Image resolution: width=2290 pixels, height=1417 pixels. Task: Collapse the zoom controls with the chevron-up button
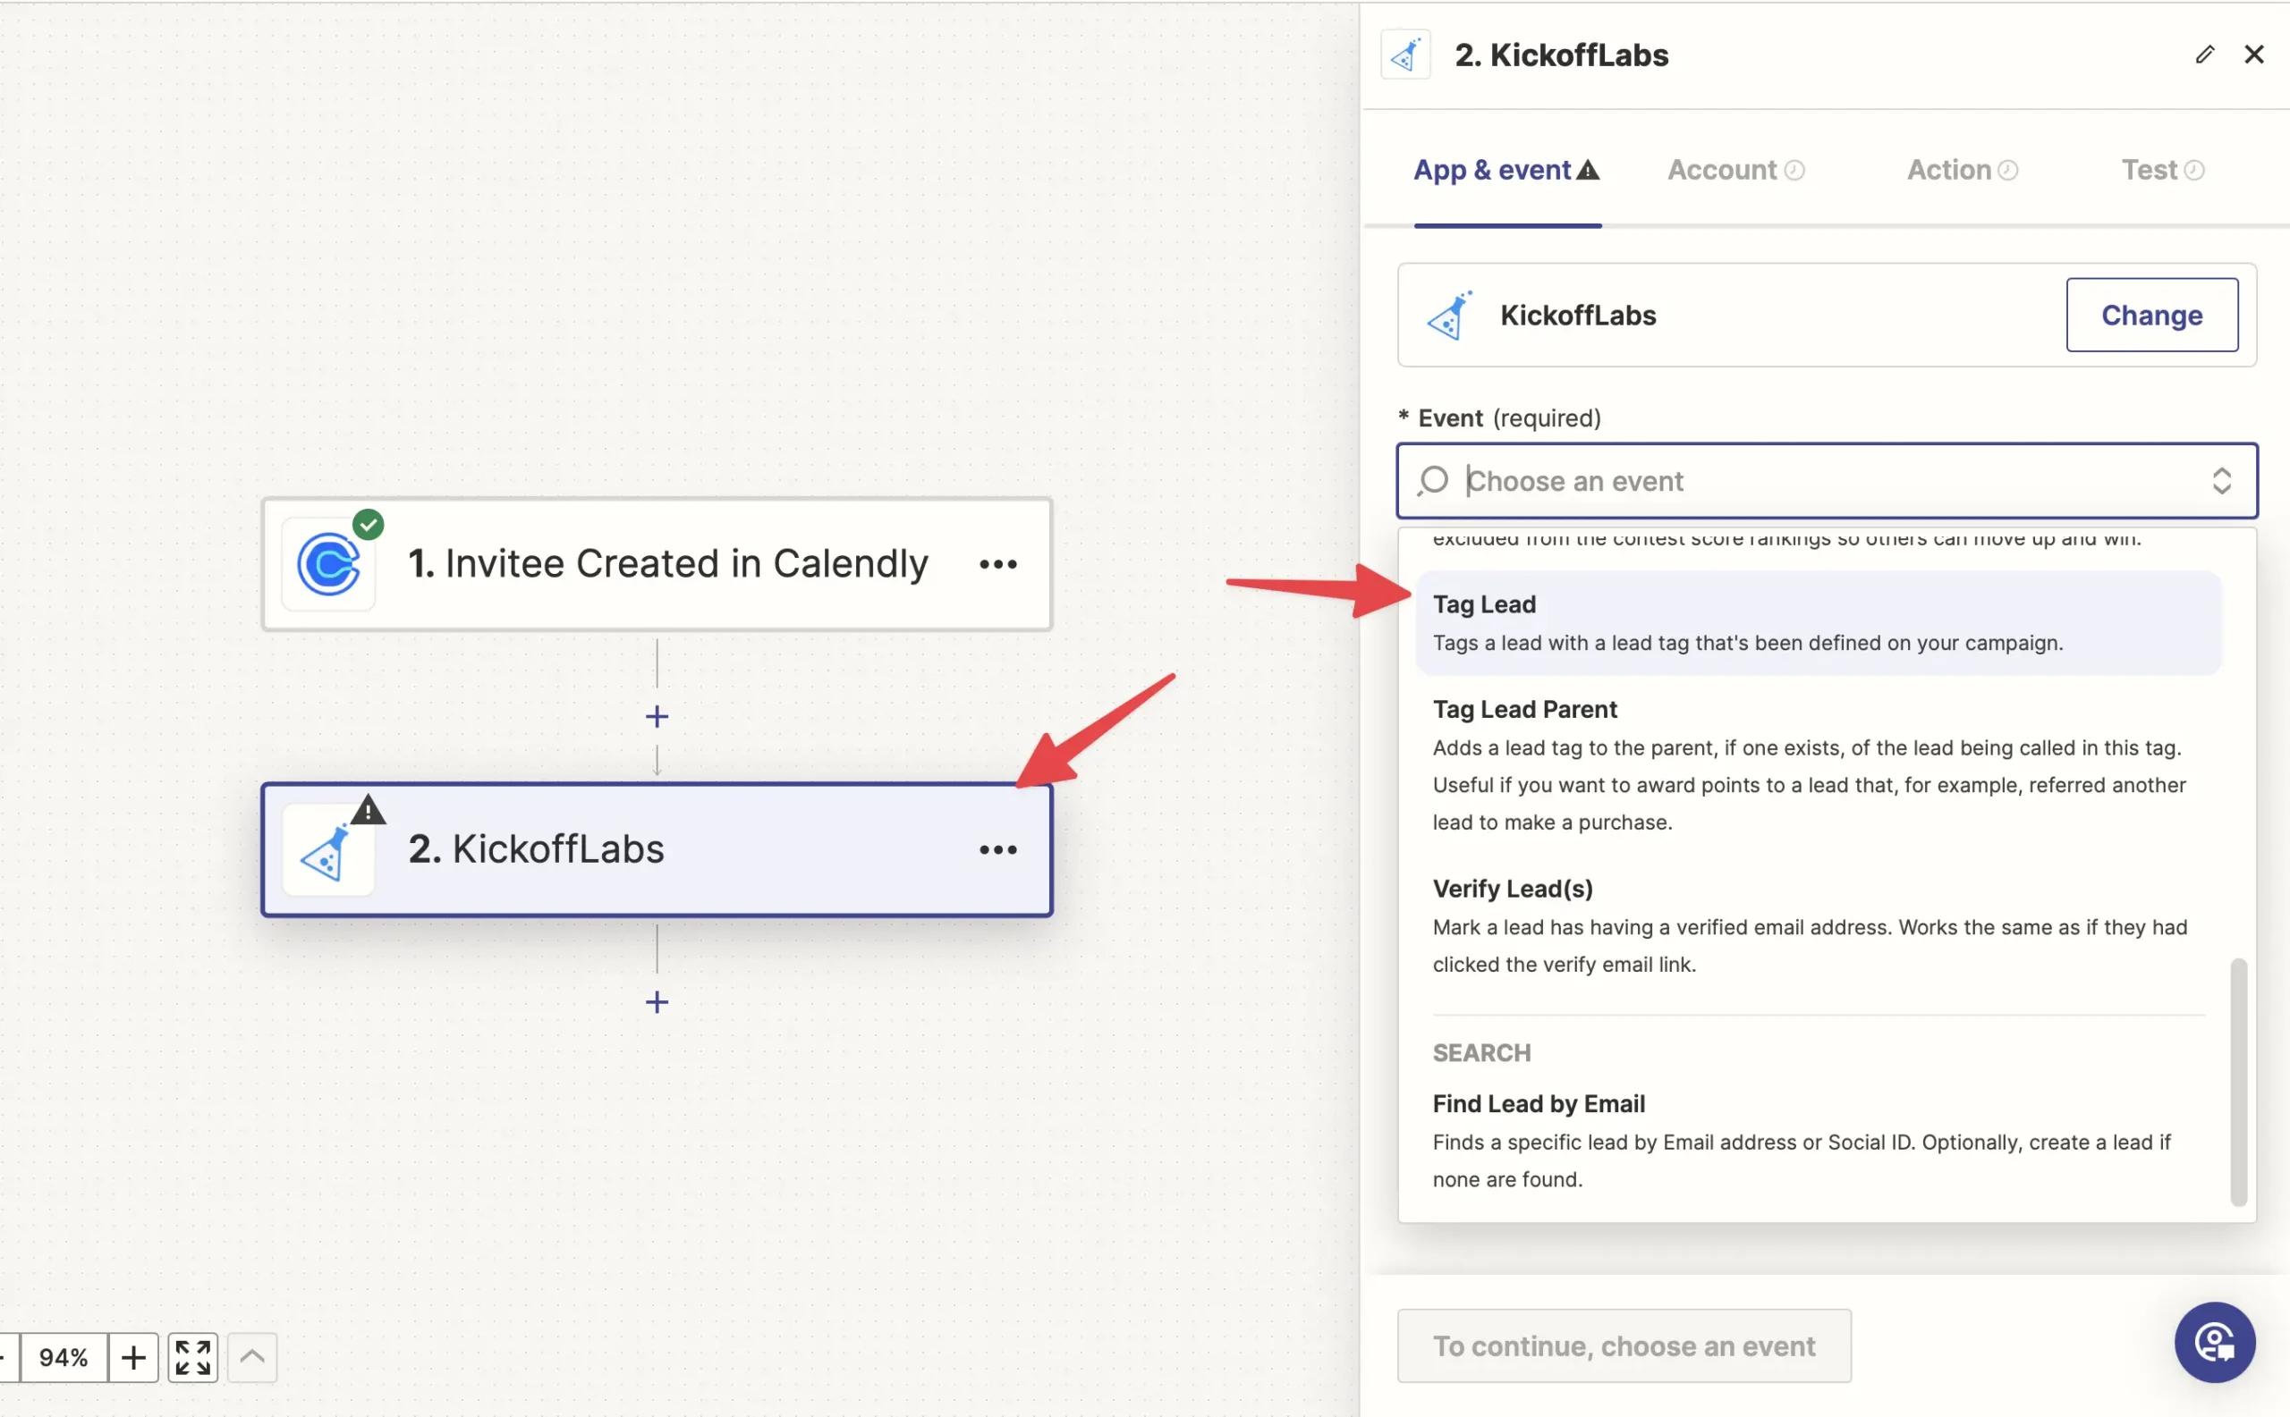252,1357
